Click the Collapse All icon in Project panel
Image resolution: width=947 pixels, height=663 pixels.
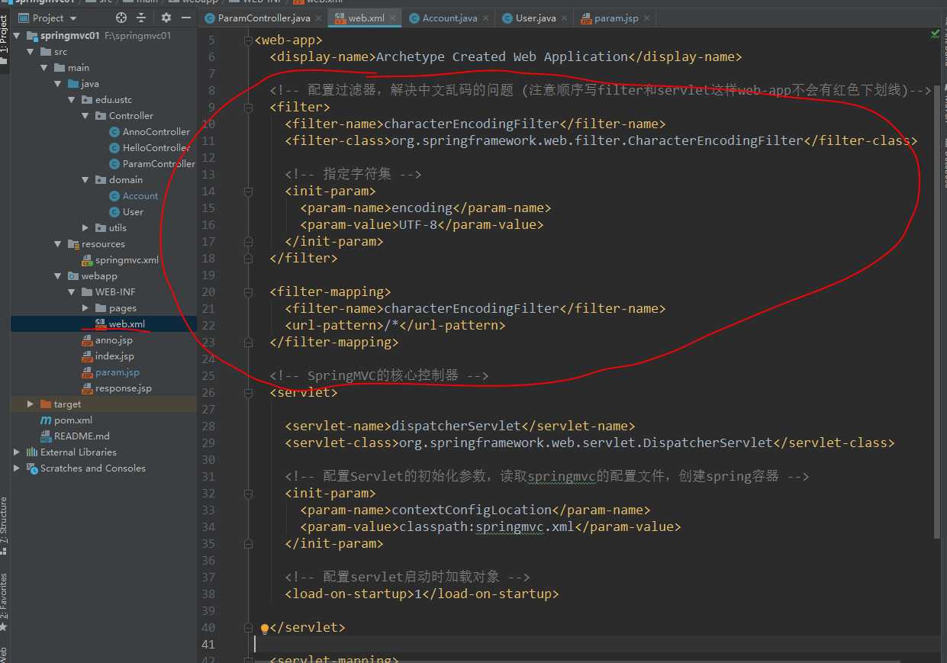coord(141,18)
